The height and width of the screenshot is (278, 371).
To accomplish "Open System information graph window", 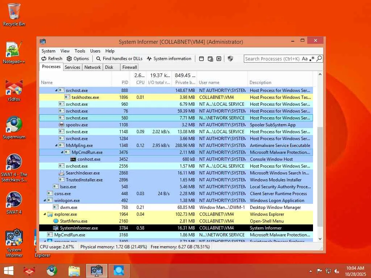I will click(169, 59).
